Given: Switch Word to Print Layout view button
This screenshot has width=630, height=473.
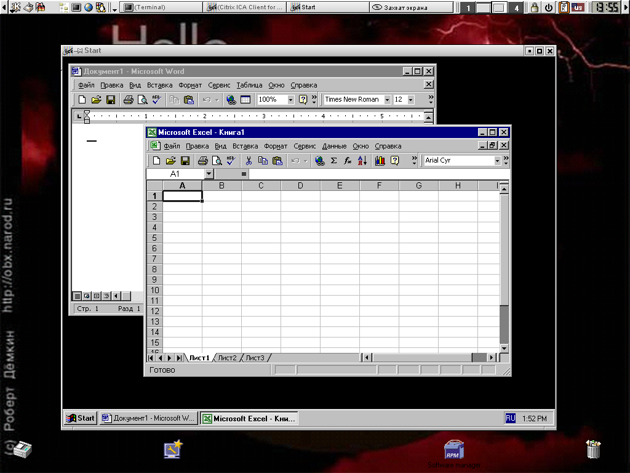Looking at the screenshot, I should (x=97, y=296).
